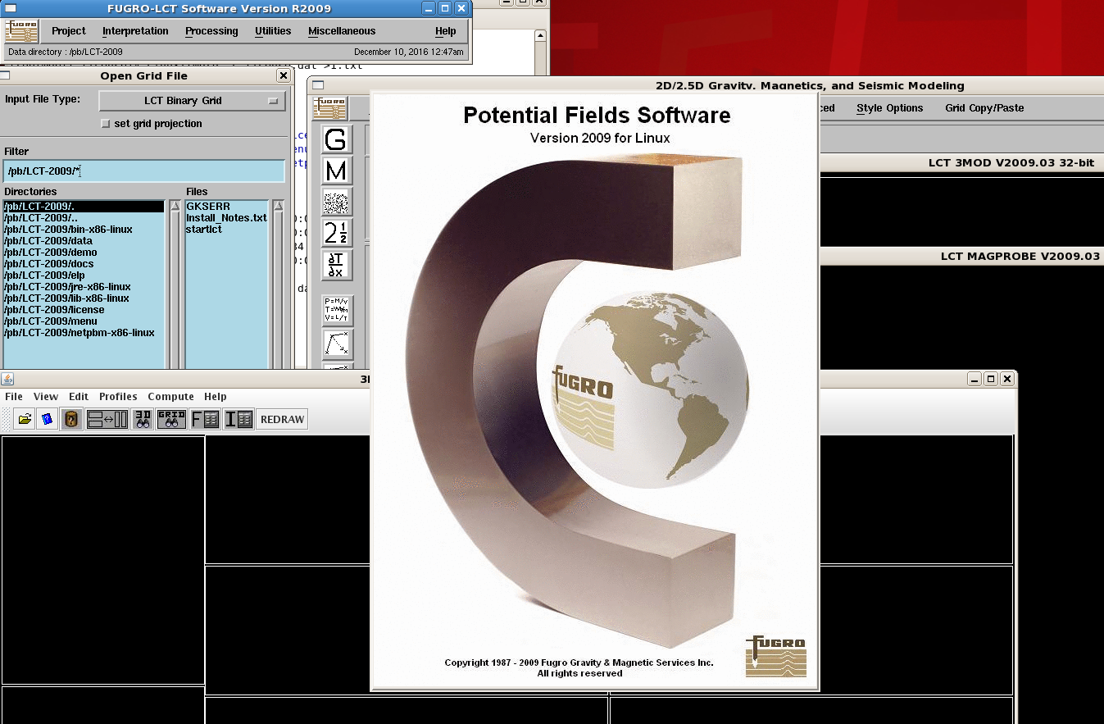Select Install_Notes.txt in Files list
Viewport: 1104px width, 724px height.
click(x=226, y=218)
